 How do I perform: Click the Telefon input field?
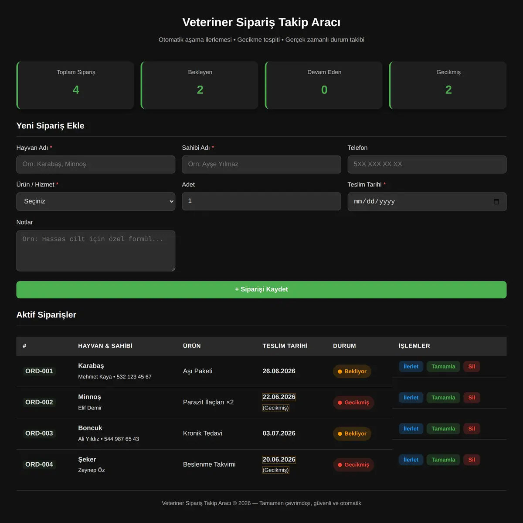point(427,164)
